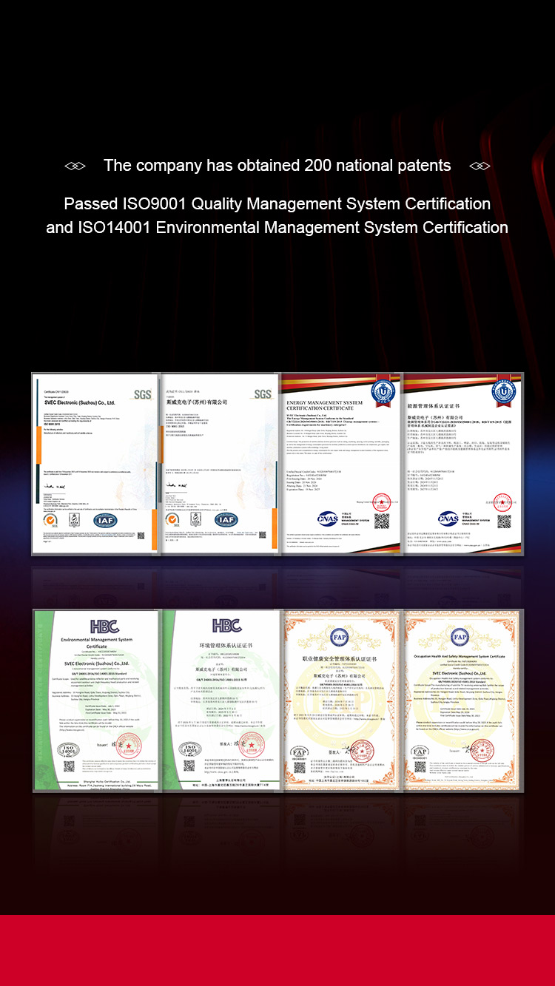Click the SGS logo on the English certificate
The height and width of the screenshot is (986, 555).
(142, 394)
